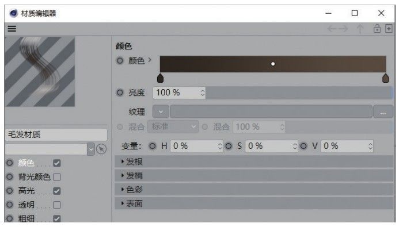Open the 纹理 dropdown arrow
The image size is (399, 227).
pos(161,111)
